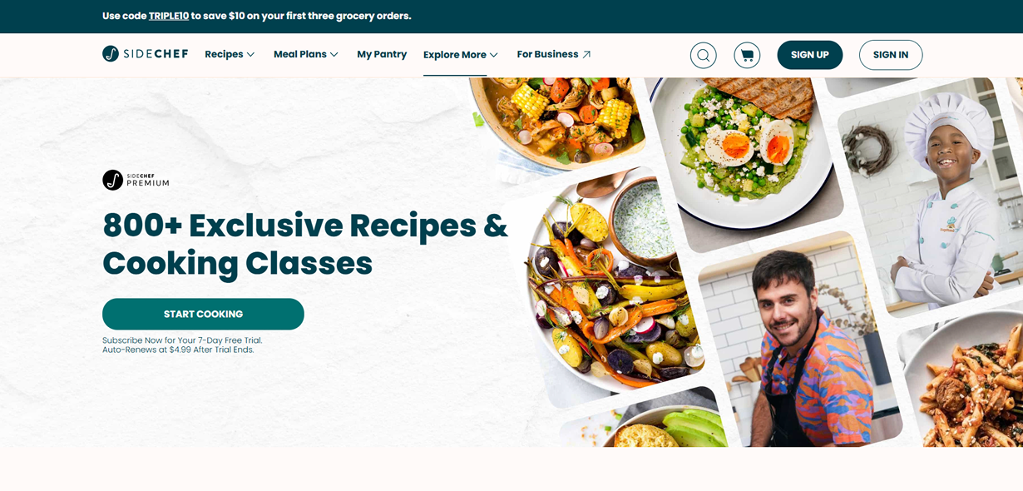1023x491 pixels.
Task: Click the SideChef Premium logo badge
Action: point(136,180)
